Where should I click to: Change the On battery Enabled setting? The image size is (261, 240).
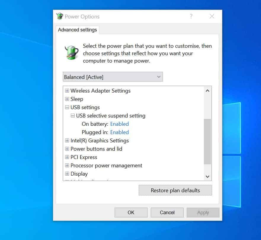pyautogui.click(x=119, y=124)
